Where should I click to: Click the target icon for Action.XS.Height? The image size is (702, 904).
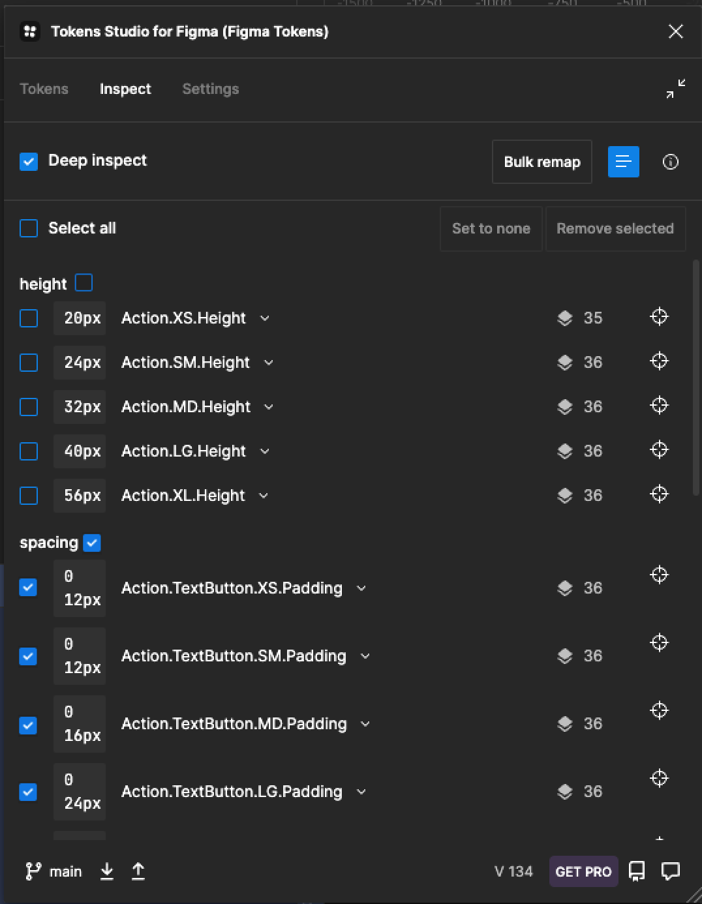pos(659,317)
